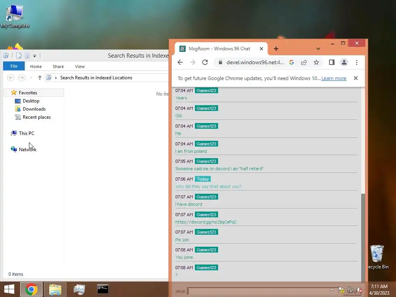Click the chat page vertical scrollbar
This screenshot has width=396, height=297.
[x=363, y=237]
